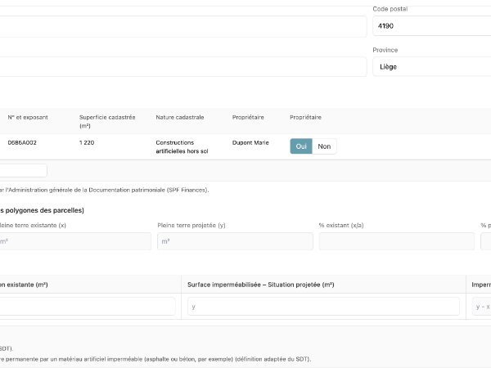Click the situation existante surface input field
This screenshot has height=368, width=491.
click(x=88, y=307)
